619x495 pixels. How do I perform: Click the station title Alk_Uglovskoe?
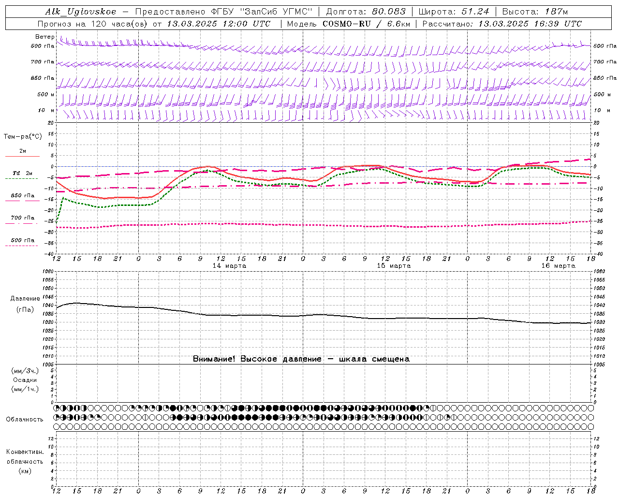click(x=81, y=12)
